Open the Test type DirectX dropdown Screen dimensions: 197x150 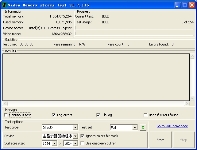(x=75, y=128)
